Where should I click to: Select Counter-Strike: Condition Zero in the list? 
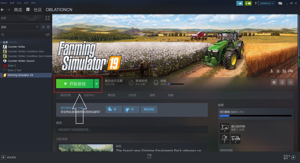[26, 52]
